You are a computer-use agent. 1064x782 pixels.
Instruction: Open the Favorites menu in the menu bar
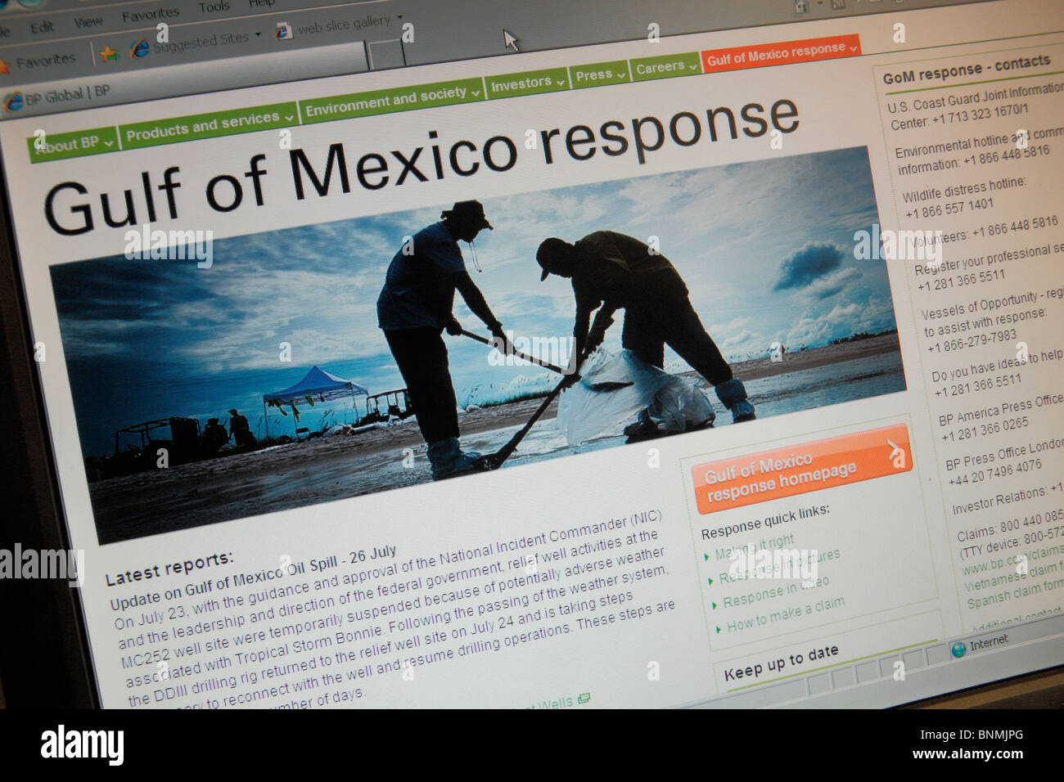click(x=151, y=15)
